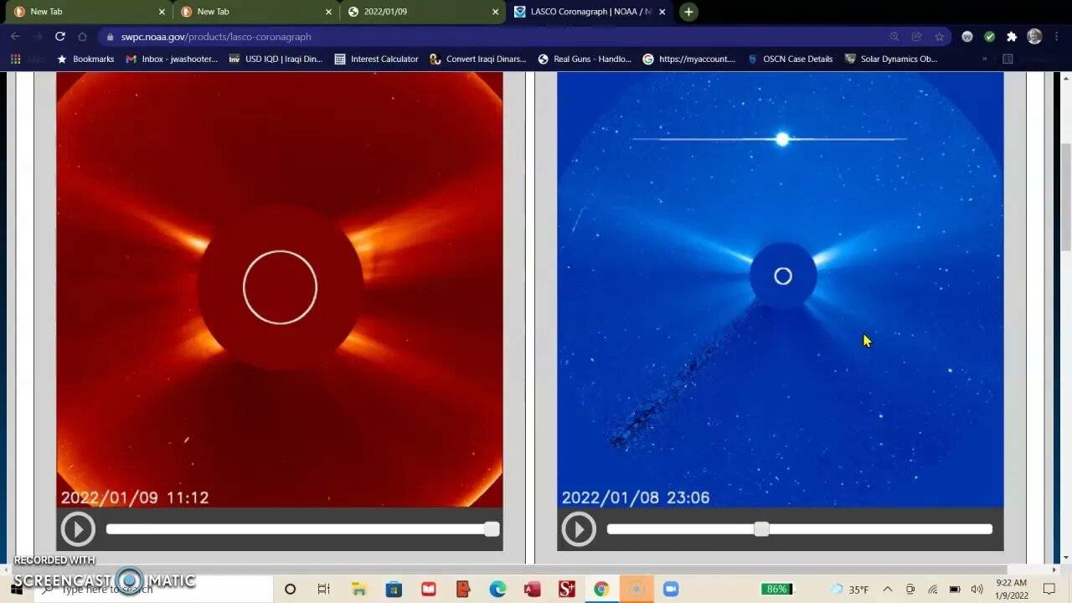Open the https://myaccount bookmark

(688, 59)
